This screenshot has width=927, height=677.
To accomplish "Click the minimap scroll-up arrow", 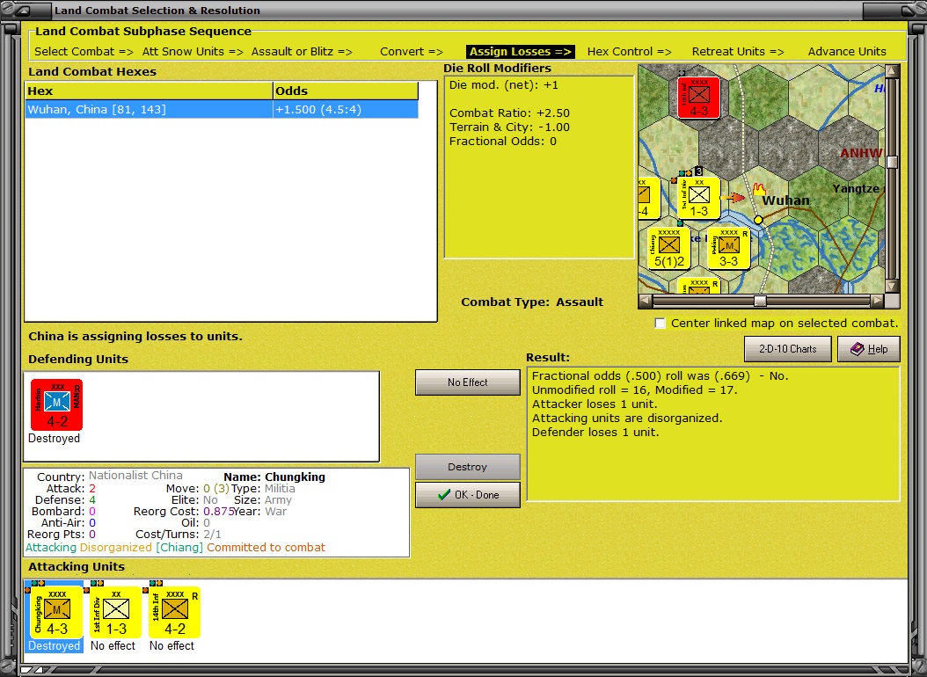I will 892,71.
